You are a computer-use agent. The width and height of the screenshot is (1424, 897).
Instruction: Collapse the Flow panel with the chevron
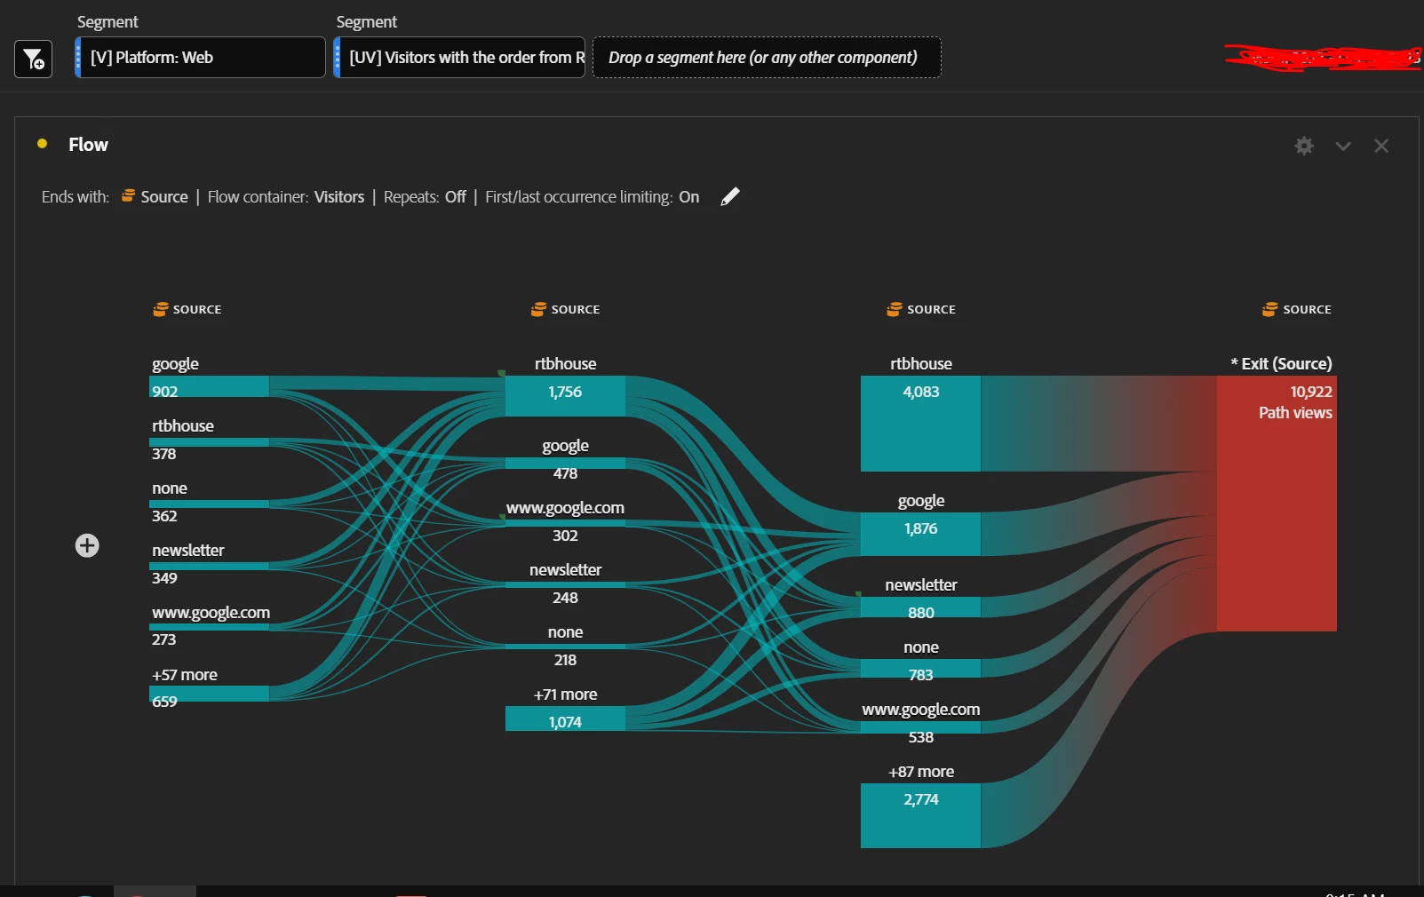(1343, 147)
